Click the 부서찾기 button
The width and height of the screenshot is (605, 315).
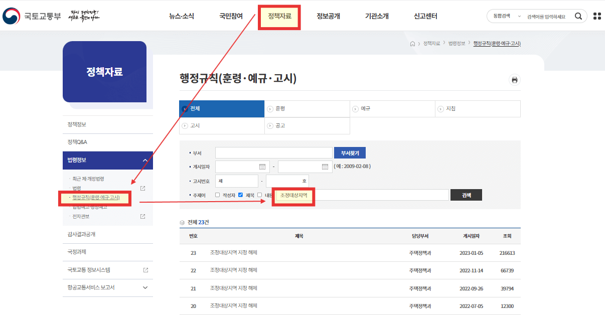(350, 152)
